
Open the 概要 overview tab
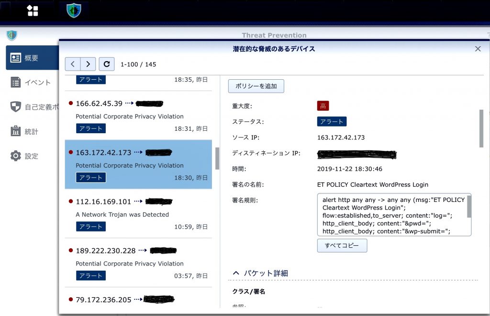pyautogui.click(x=32, y=58)
